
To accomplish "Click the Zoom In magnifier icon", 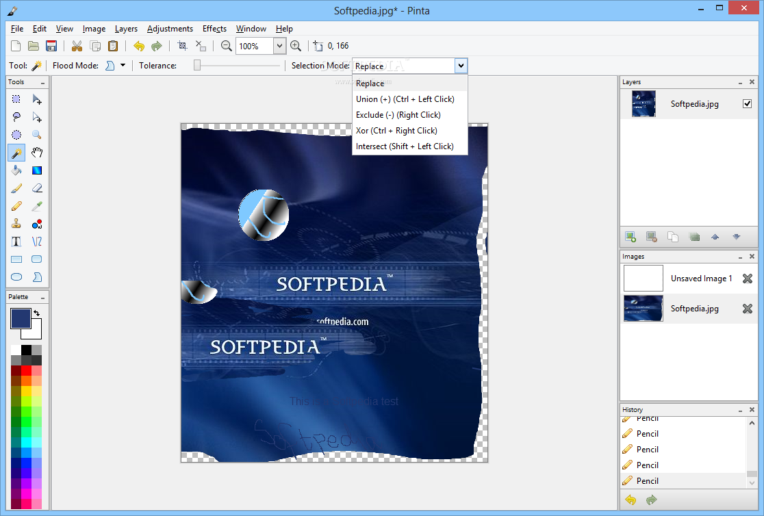I will (295, 46).
